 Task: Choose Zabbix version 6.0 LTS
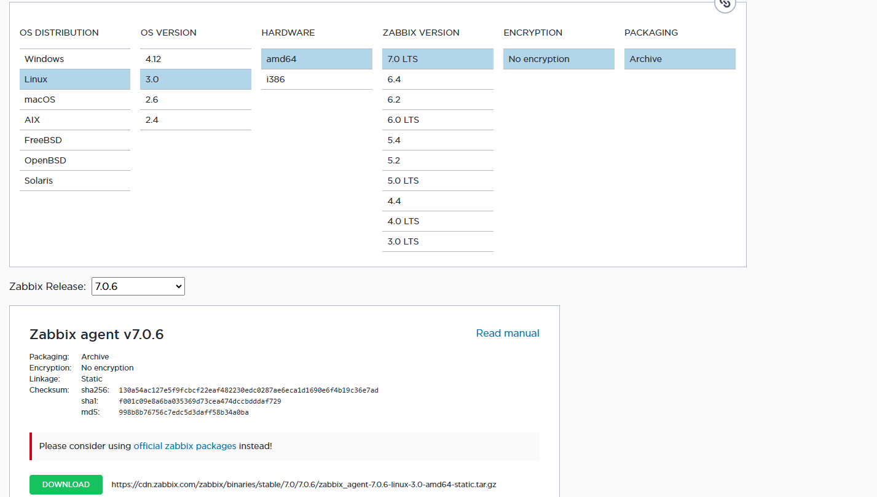click(x=438, y=120)
